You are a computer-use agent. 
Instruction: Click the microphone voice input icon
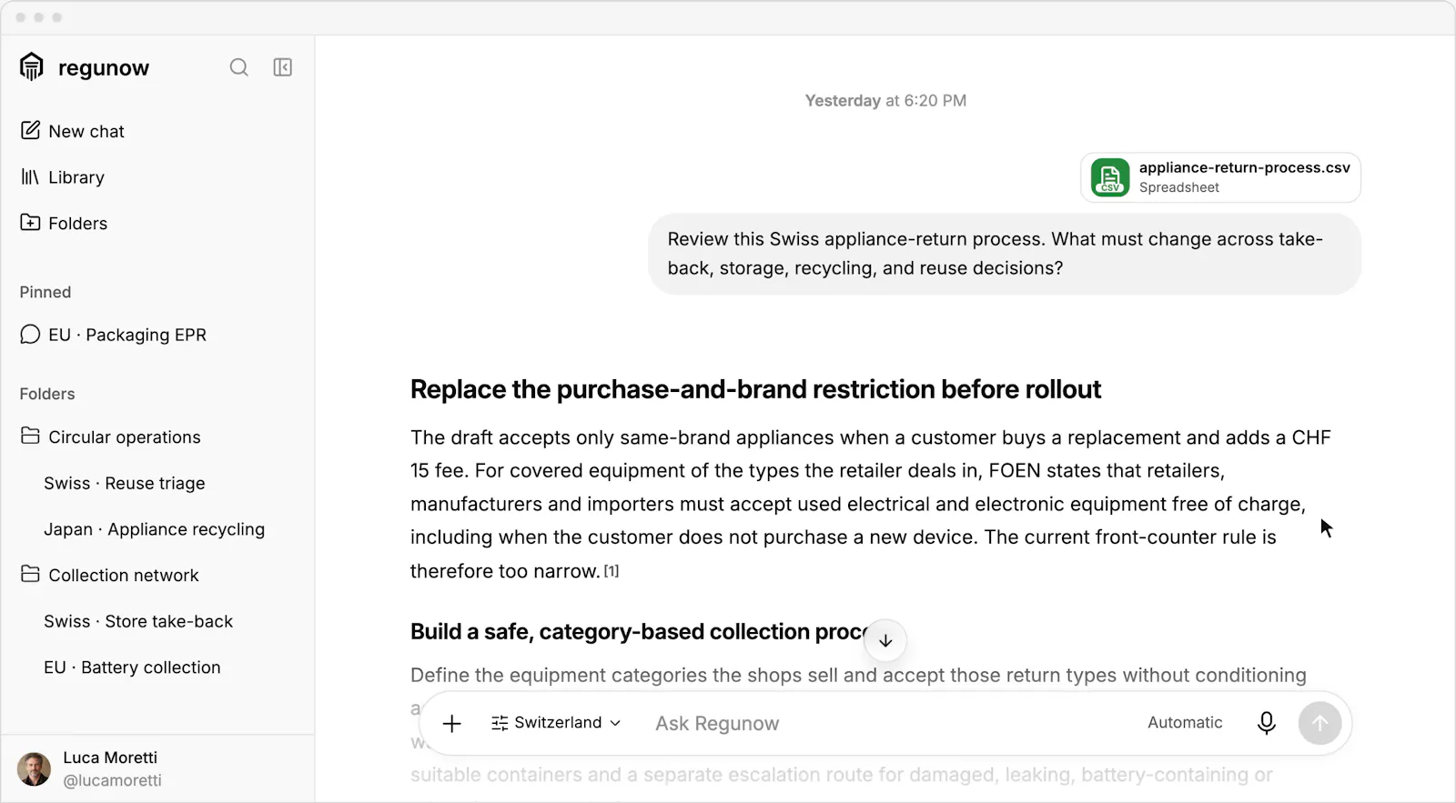[1266, 723]
